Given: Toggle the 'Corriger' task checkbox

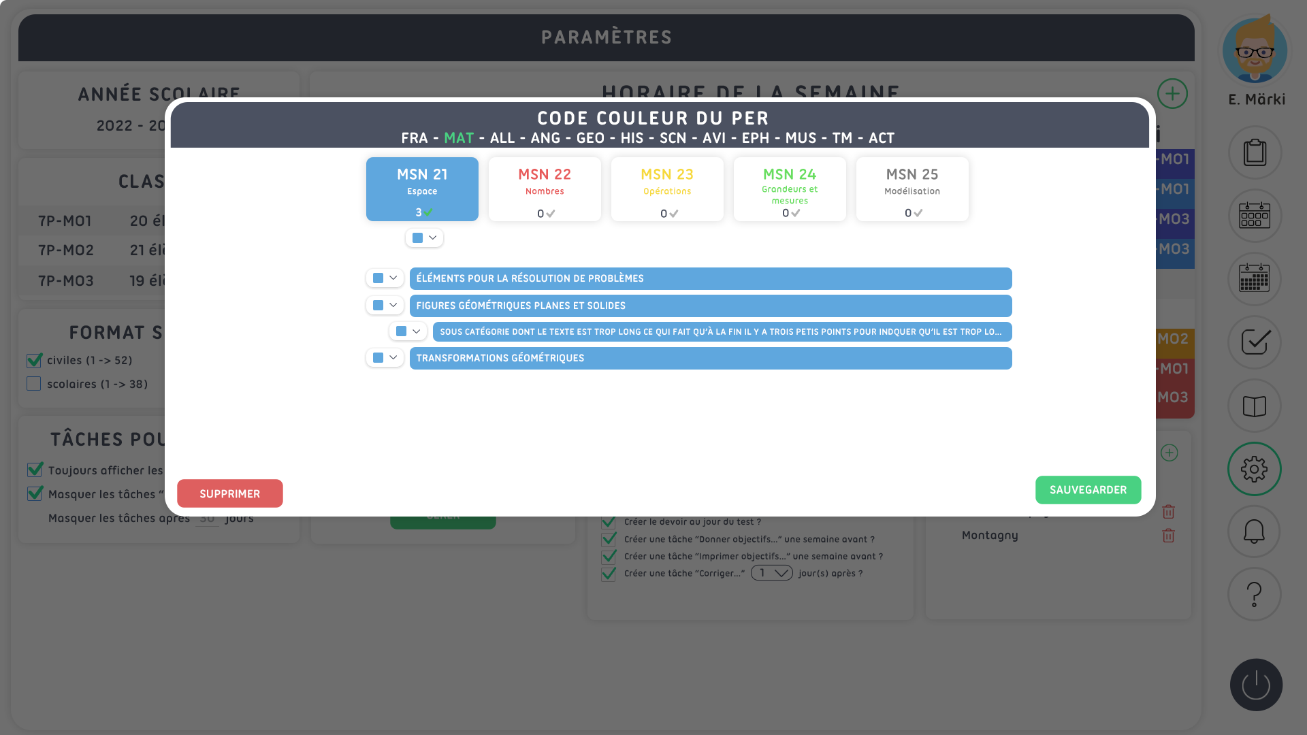Looking at the screenshot, I should (x=609, y=574).
